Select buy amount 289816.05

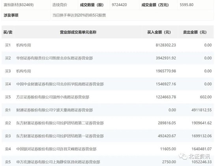(x=167, y=123)
